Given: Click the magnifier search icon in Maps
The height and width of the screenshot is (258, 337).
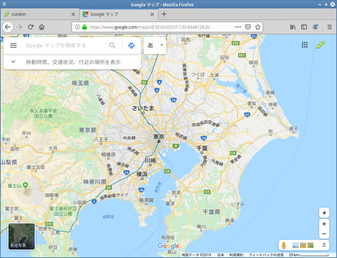Looking at the screenshot, I should tap(113, 45).
